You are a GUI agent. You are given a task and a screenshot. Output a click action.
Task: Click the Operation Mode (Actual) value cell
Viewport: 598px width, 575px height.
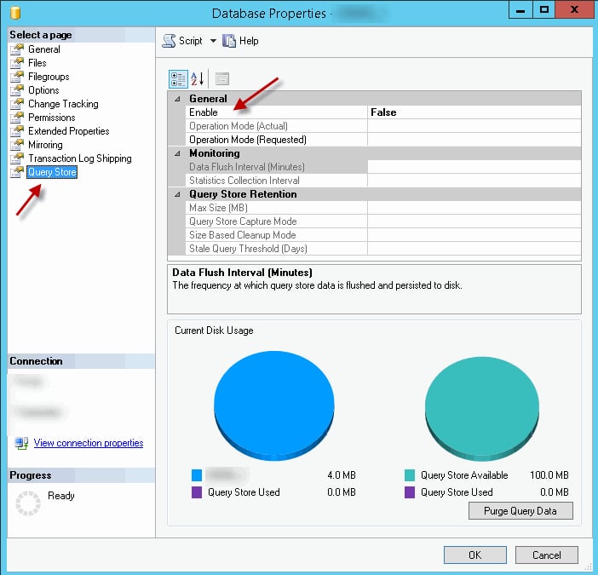coord(474,126)
